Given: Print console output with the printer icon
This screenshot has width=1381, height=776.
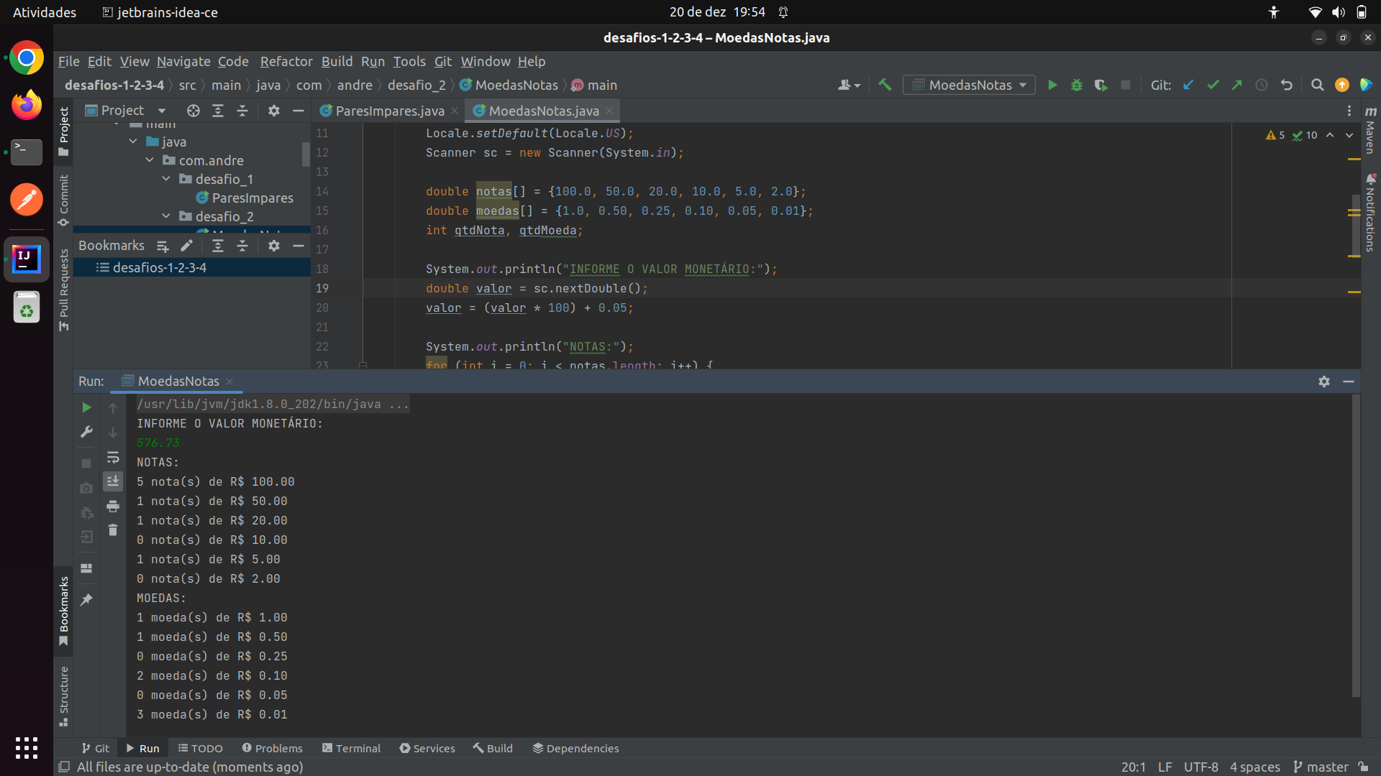Looking at the screenshot, I should click(x=113, y=506).
